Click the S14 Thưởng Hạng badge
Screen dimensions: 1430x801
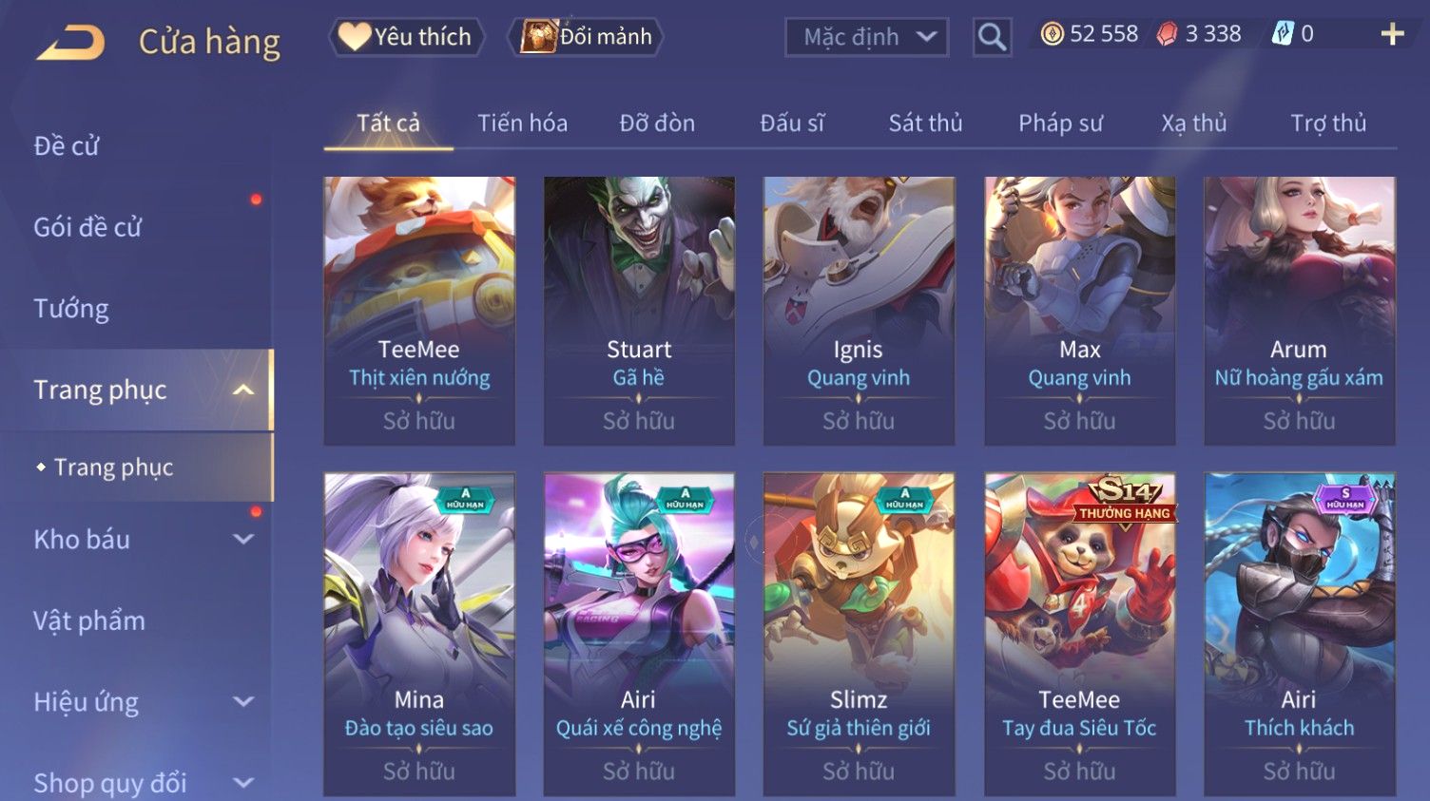pos(1124,501)
